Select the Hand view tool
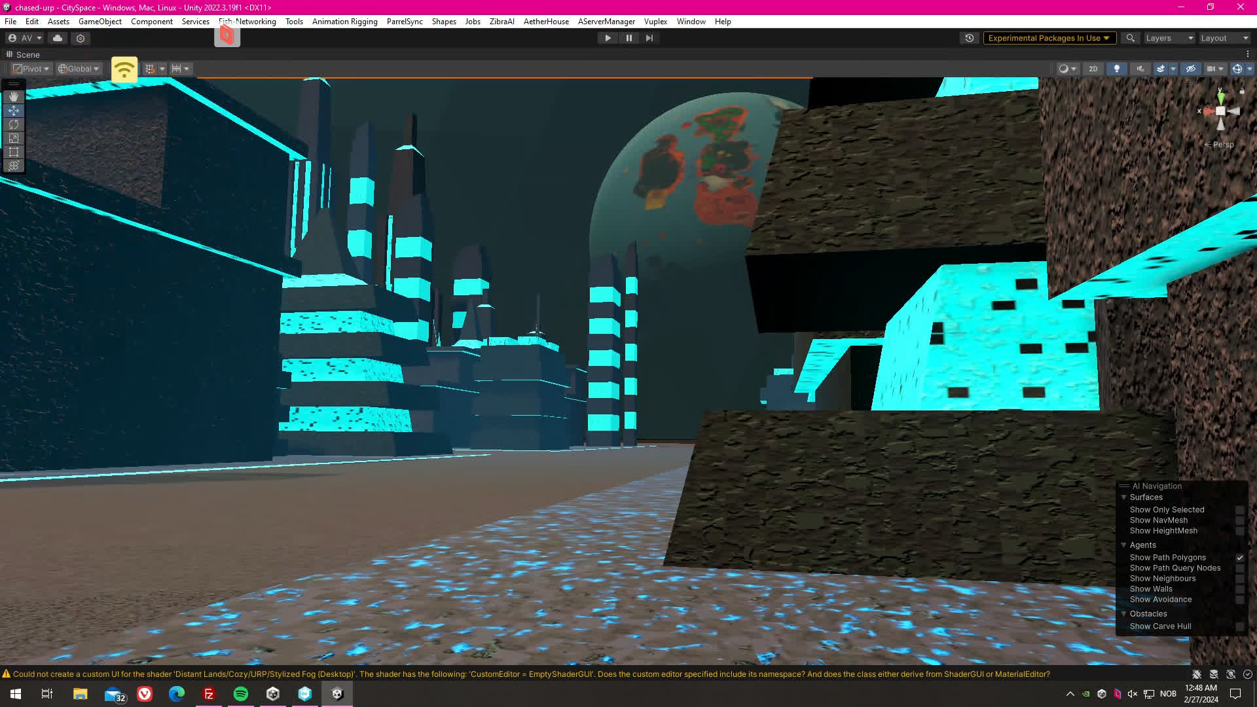1257x707 pixels. (x=14, y=97)
